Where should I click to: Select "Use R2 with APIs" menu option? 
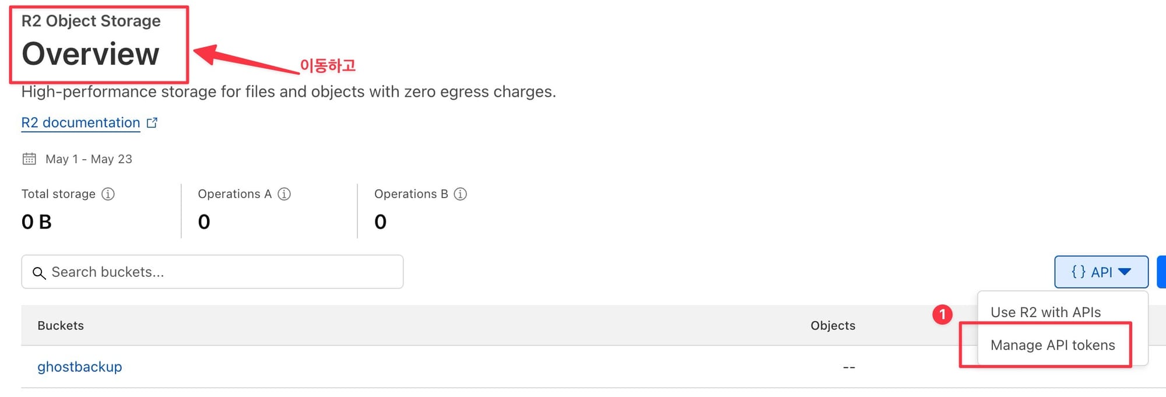[x=1045, y=312]
